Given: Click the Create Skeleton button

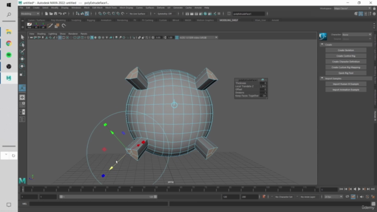Looking at the screenshot, I should click(x=346, y=50).
